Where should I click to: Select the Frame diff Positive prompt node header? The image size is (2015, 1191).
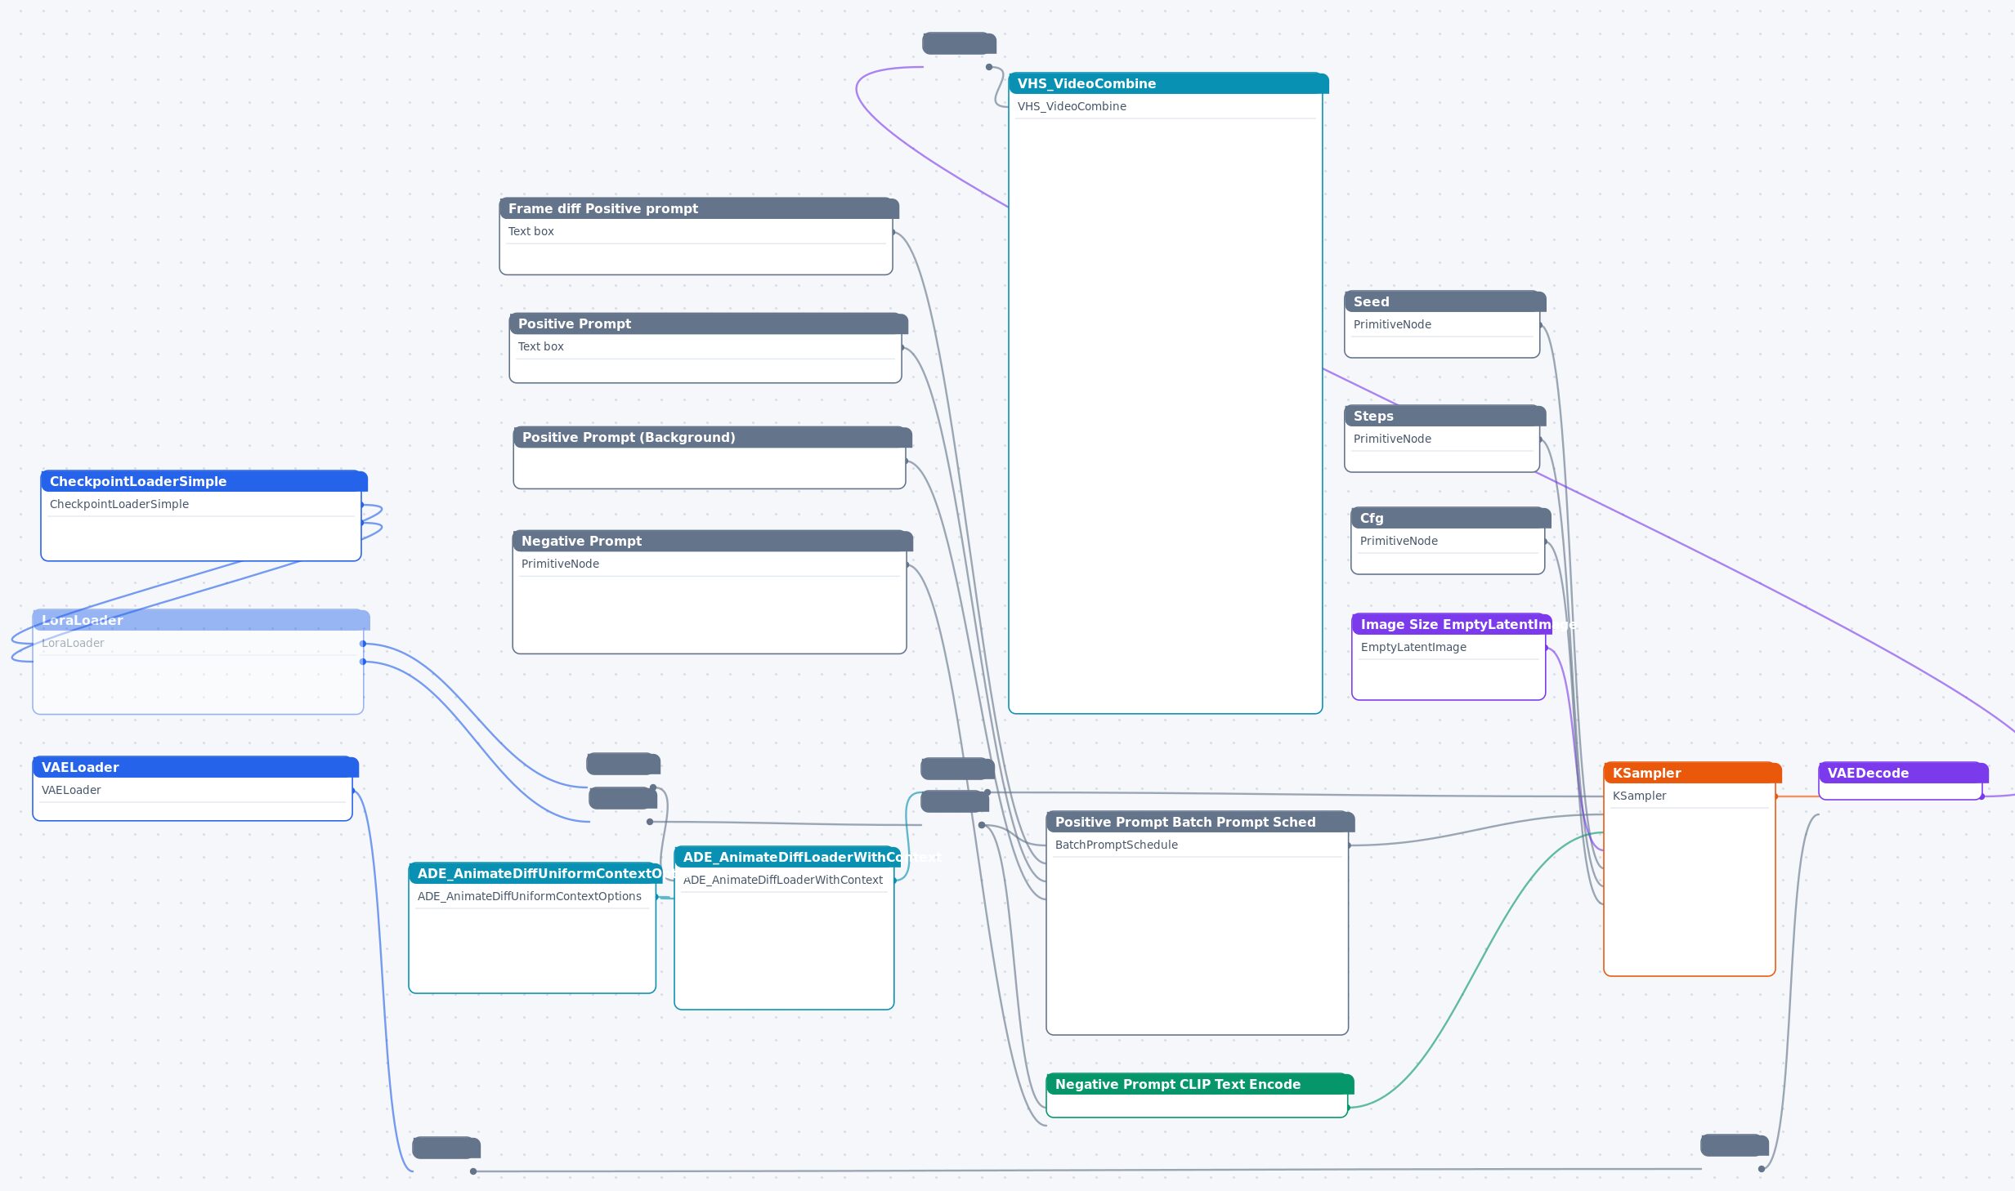click(x=699, y=208)
